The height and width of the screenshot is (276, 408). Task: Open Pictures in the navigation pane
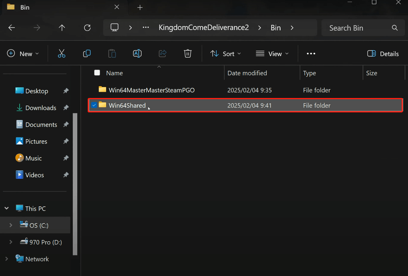(36, 141)
